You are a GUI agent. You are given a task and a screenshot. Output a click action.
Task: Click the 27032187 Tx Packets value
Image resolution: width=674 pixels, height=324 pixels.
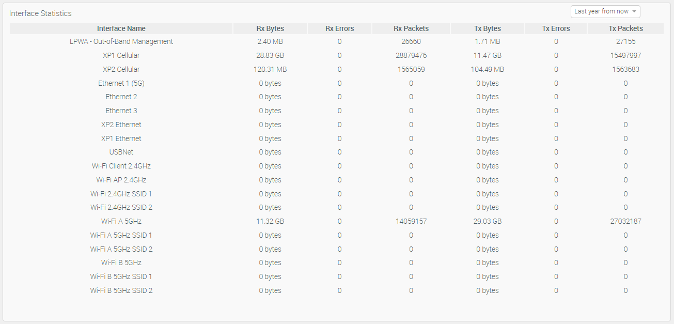[625, 221]
